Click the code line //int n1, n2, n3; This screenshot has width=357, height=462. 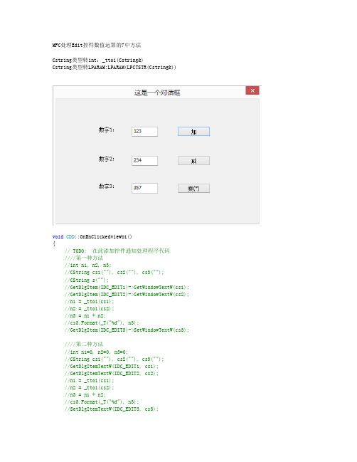pos(87,266)
